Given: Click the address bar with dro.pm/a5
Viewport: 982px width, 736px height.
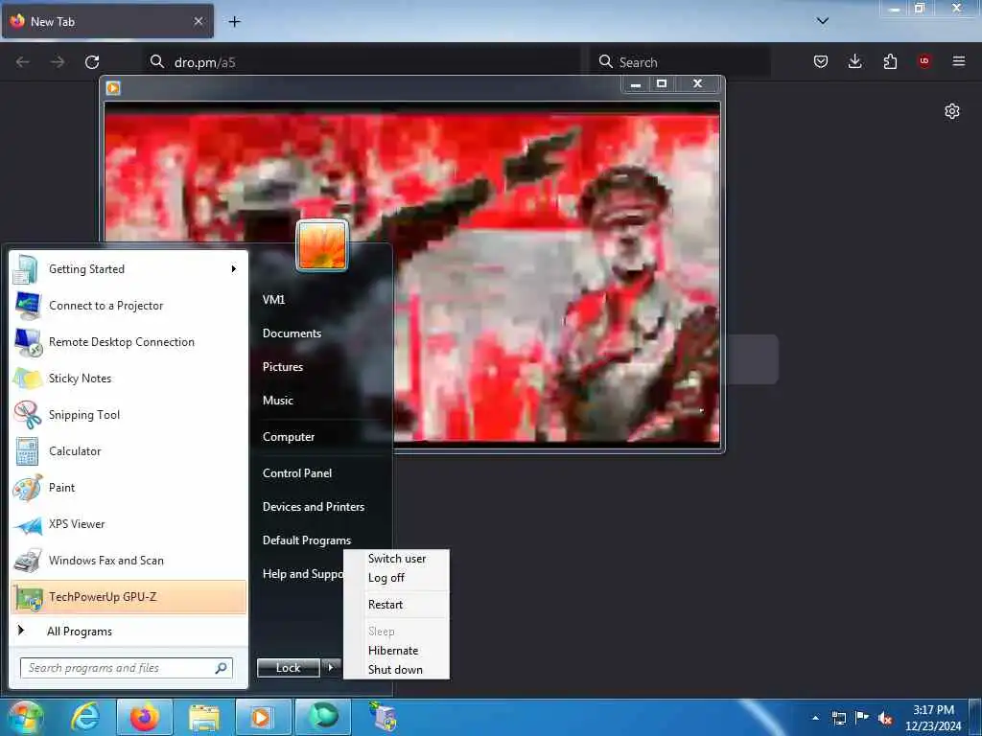Looking at the screenshot, I should pyautogui.click(x=362, y=62).
